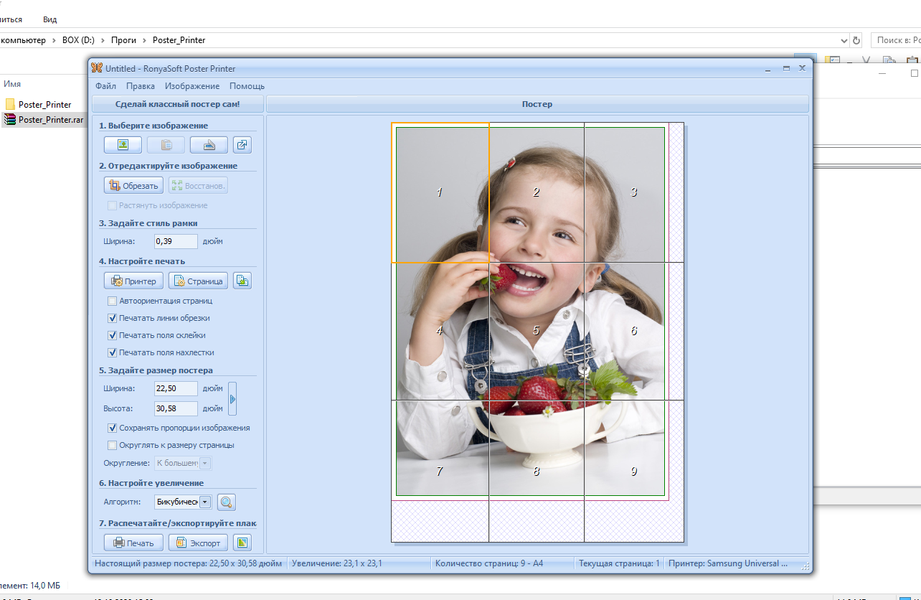Screen dimensions: 921x600
Task: Open Принтер settings
Action: (x=133, y=281)
